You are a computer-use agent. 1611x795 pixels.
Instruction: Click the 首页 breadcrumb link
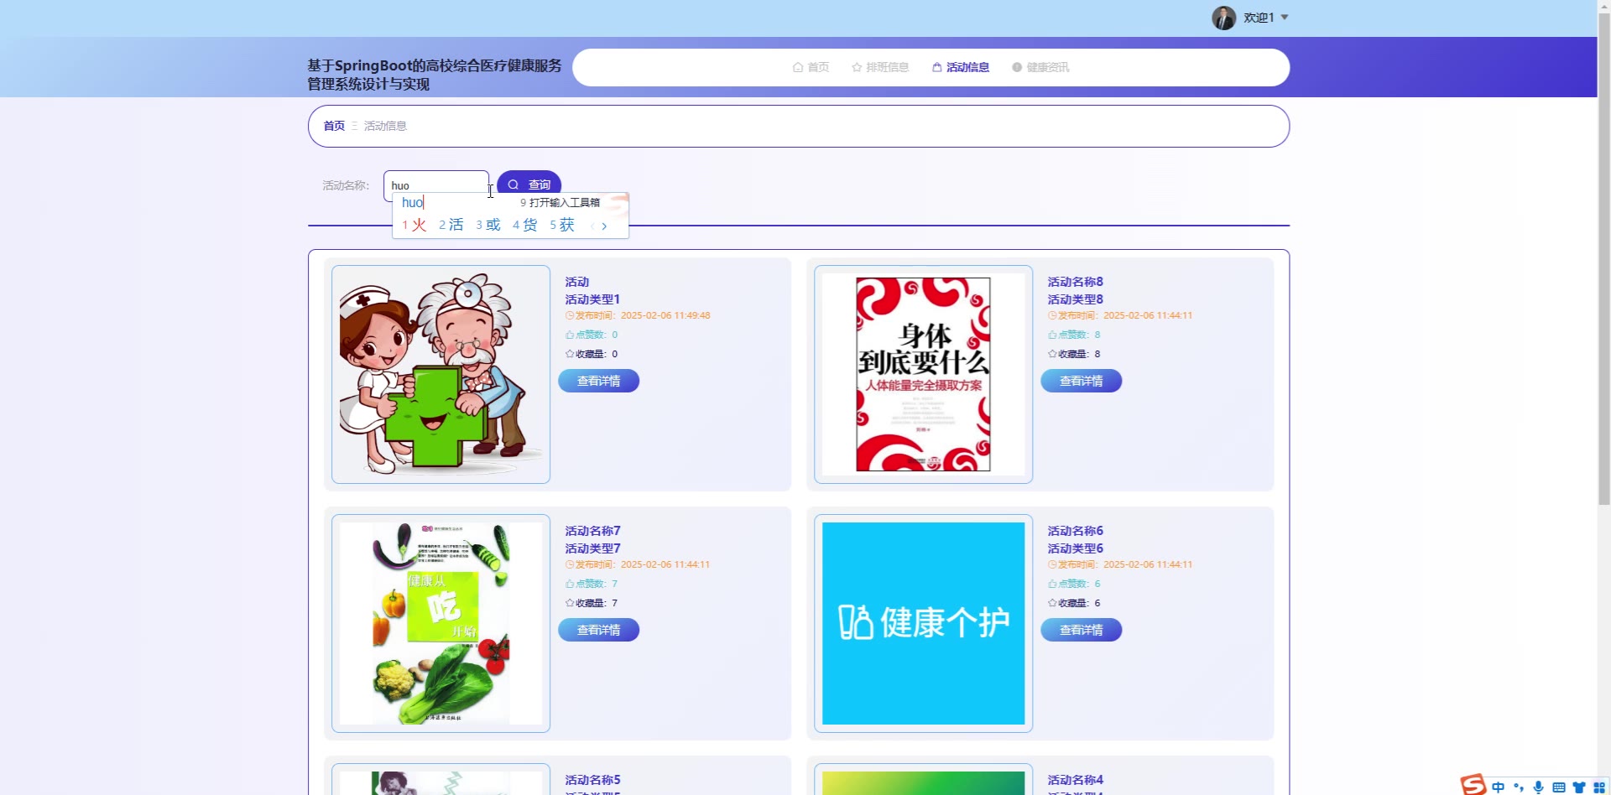(334, 126)
